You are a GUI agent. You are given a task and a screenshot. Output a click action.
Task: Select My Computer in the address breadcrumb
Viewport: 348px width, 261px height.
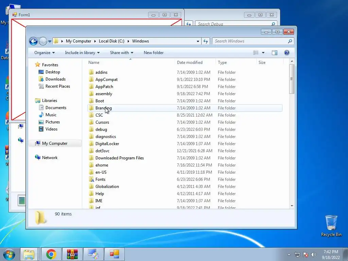(x=79, y=41)
